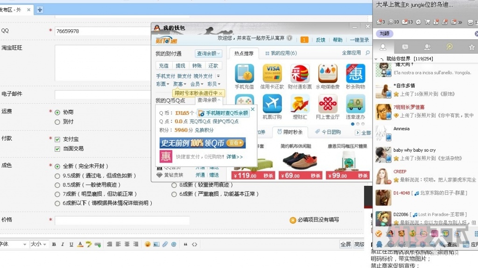Click the 转账 transfer button
Screen dimensions: 478x268
click(197, 65)
